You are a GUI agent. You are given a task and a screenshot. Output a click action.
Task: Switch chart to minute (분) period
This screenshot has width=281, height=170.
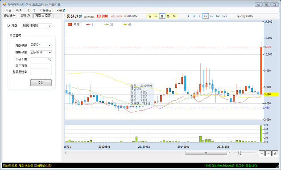click(x=168, y=16)
